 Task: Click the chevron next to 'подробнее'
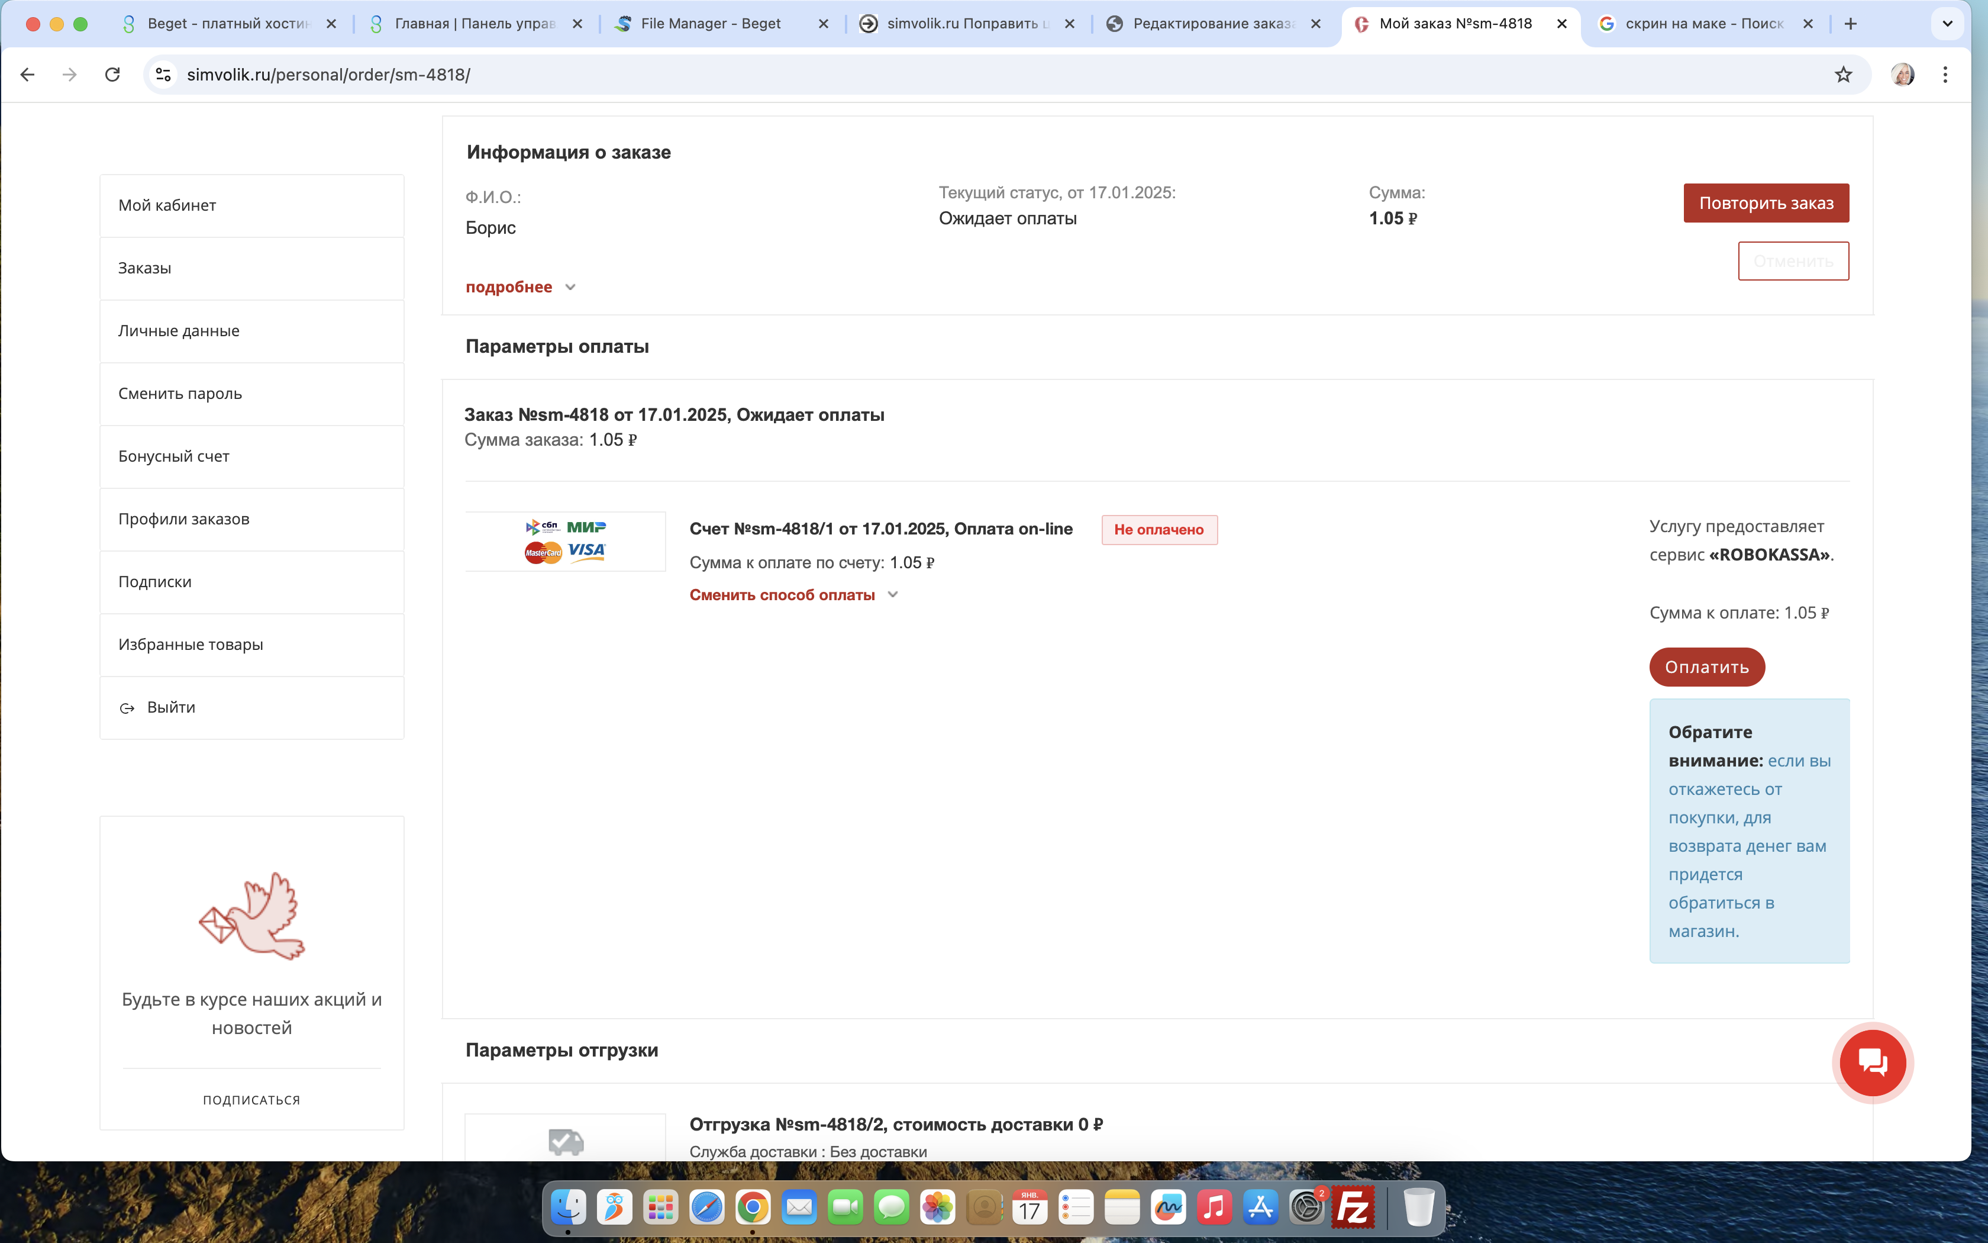point(570,288)
